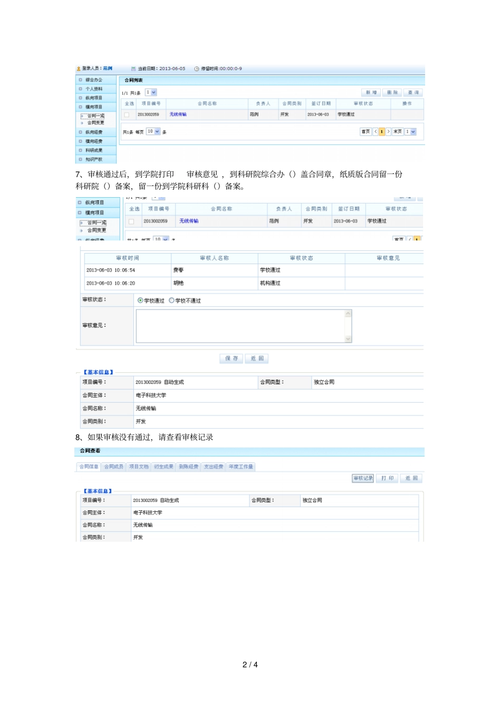Select 合同变更 in the first screenshot sidebar
The image size is (501, 709).
tap(96, 123)
